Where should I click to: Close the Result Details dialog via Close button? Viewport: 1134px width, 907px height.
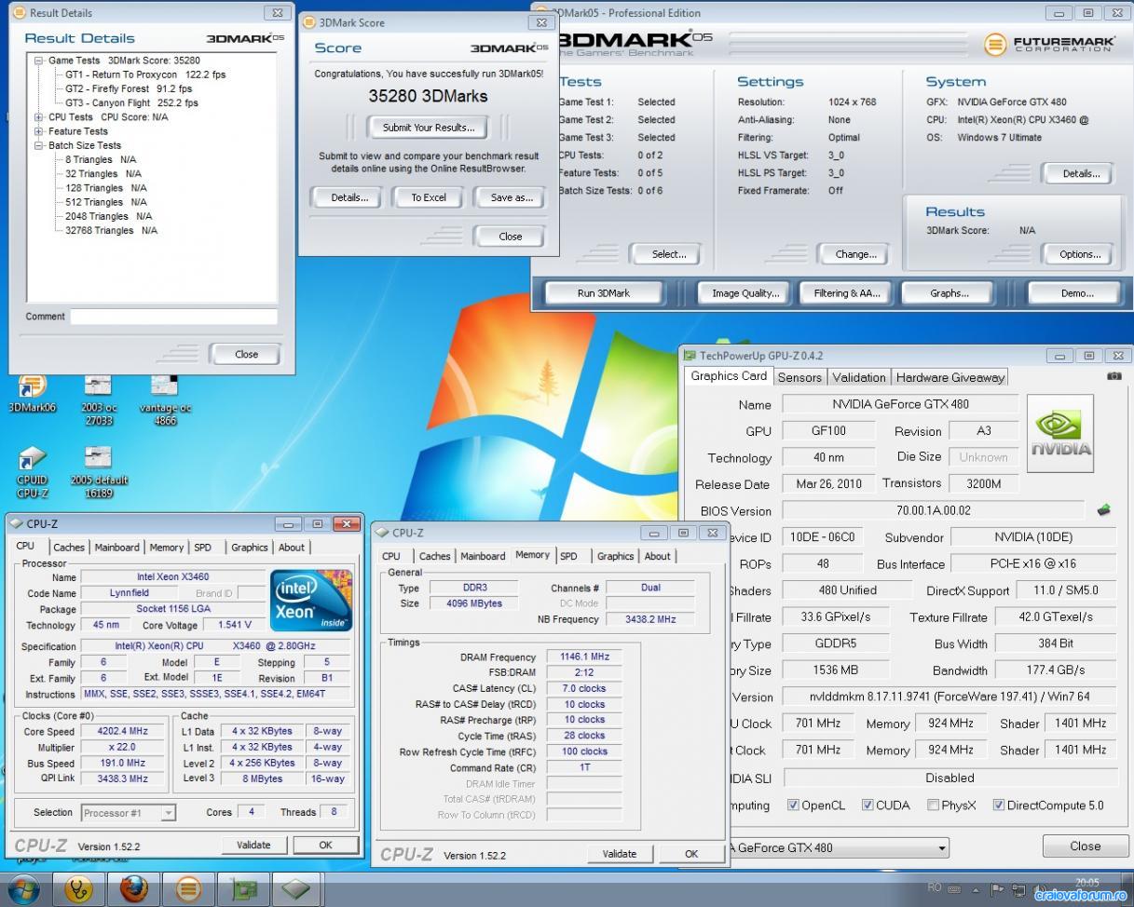point(246,354)
